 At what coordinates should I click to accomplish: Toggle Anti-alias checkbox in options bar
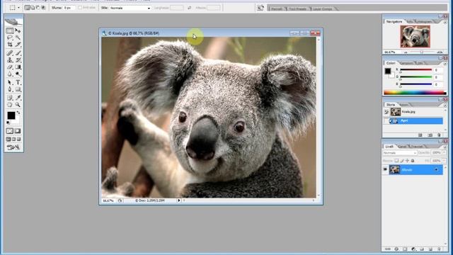point(80,8)
